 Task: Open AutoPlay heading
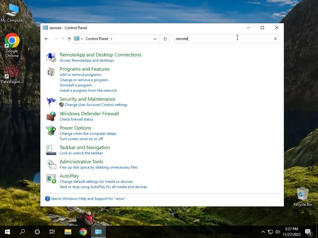69,176
